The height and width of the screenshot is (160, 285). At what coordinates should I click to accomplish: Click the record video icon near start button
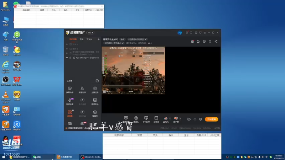[189, 119]
